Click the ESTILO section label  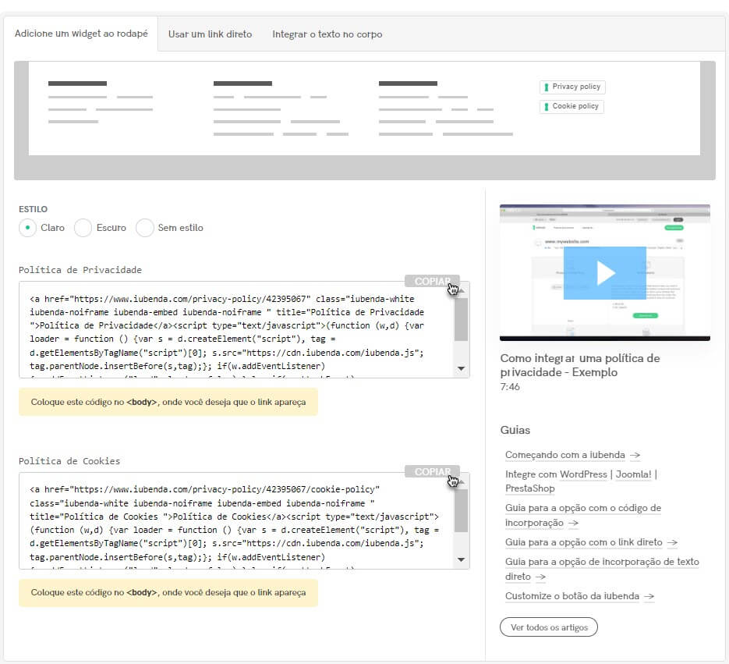[33, 209]
